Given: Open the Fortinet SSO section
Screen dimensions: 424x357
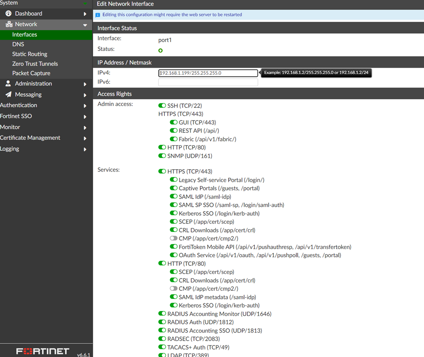Looking at the screenshot, I should tap(16, 116).
